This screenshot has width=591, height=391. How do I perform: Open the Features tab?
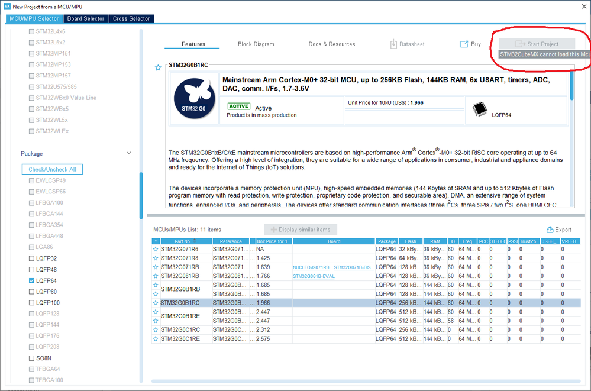tap(193, 44)
